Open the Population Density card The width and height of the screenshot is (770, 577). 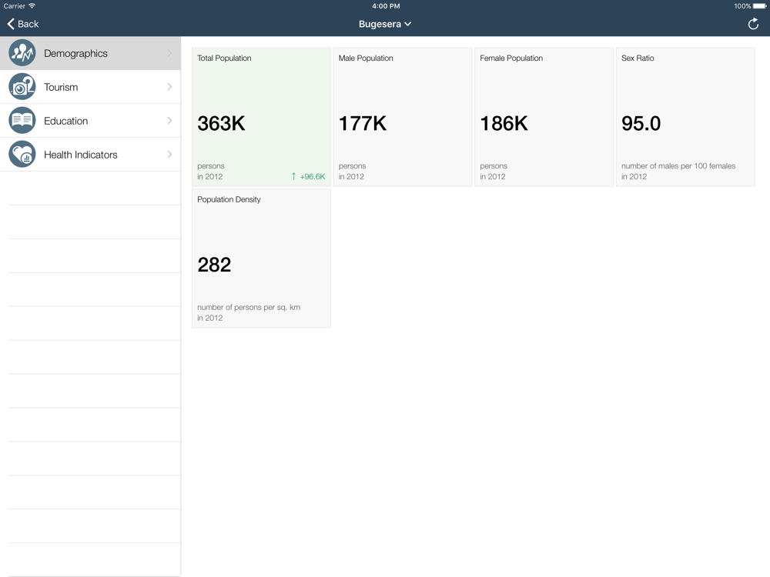(261, 258)
